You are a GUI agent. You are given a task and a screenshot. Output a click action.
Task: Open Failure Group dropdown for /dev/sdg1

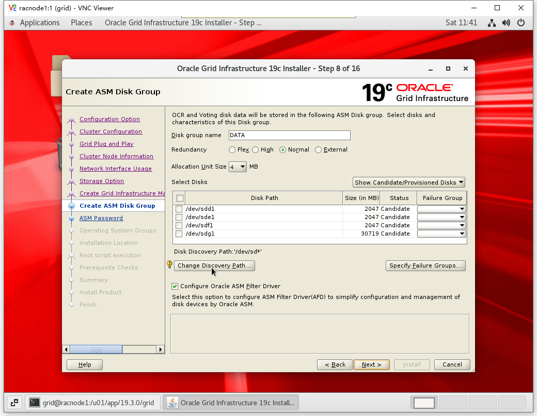441,234
